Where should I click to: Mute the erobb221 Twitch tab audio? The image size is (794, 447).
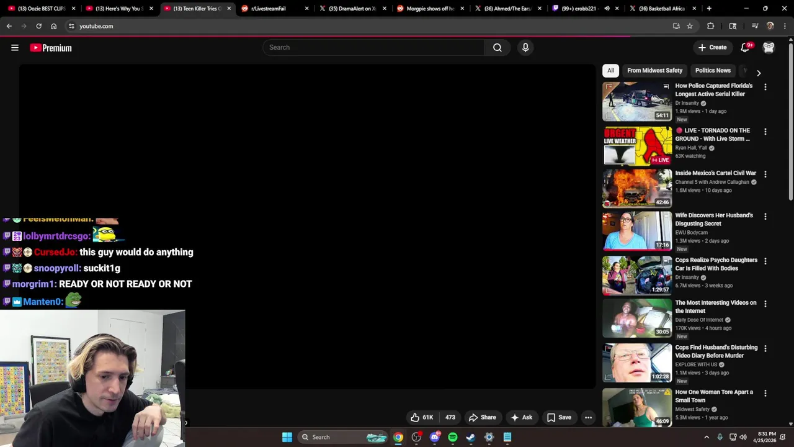(x=607, y=9)
